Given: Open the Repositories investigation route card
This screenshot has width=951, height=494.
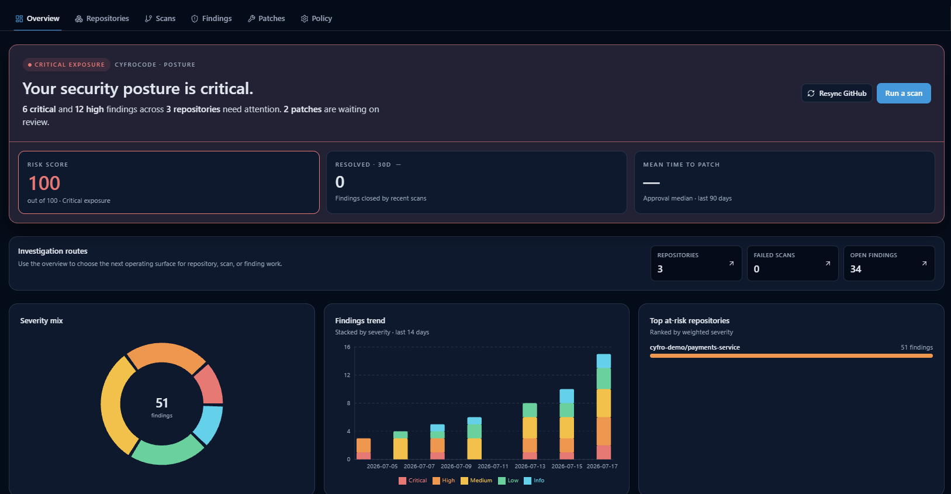Looking at the screenshot, I should [696, 263].
